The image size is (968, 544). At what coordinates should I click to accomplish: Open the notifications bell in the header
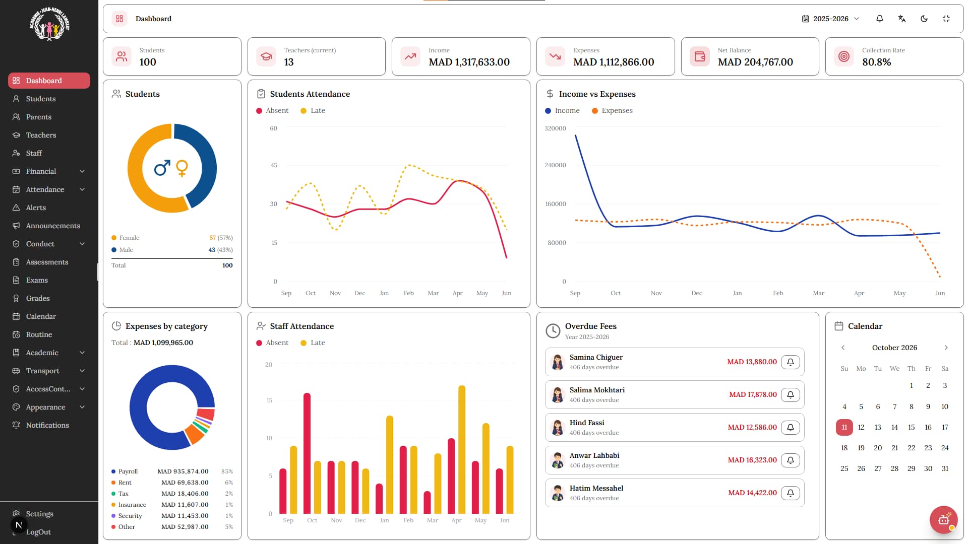click(x=880, y=19)
